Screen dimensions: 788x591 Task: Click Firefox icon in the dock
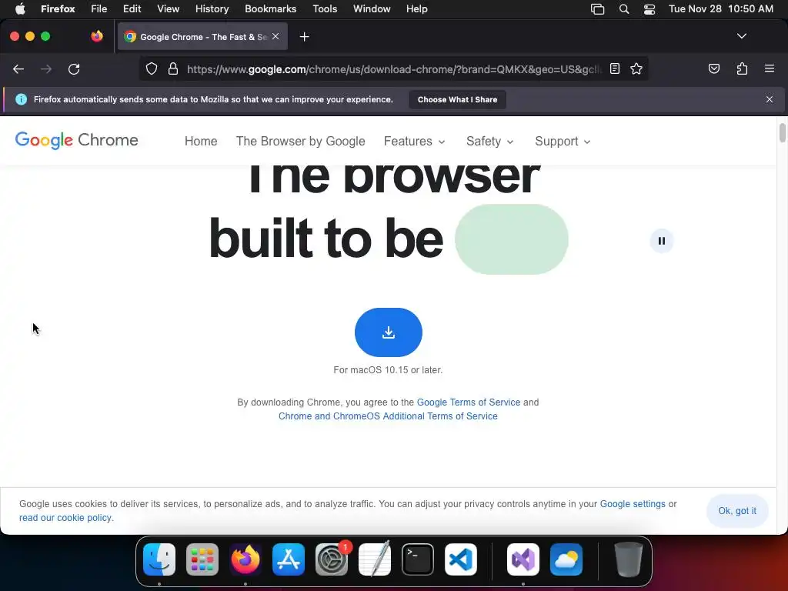click(245, 559)
